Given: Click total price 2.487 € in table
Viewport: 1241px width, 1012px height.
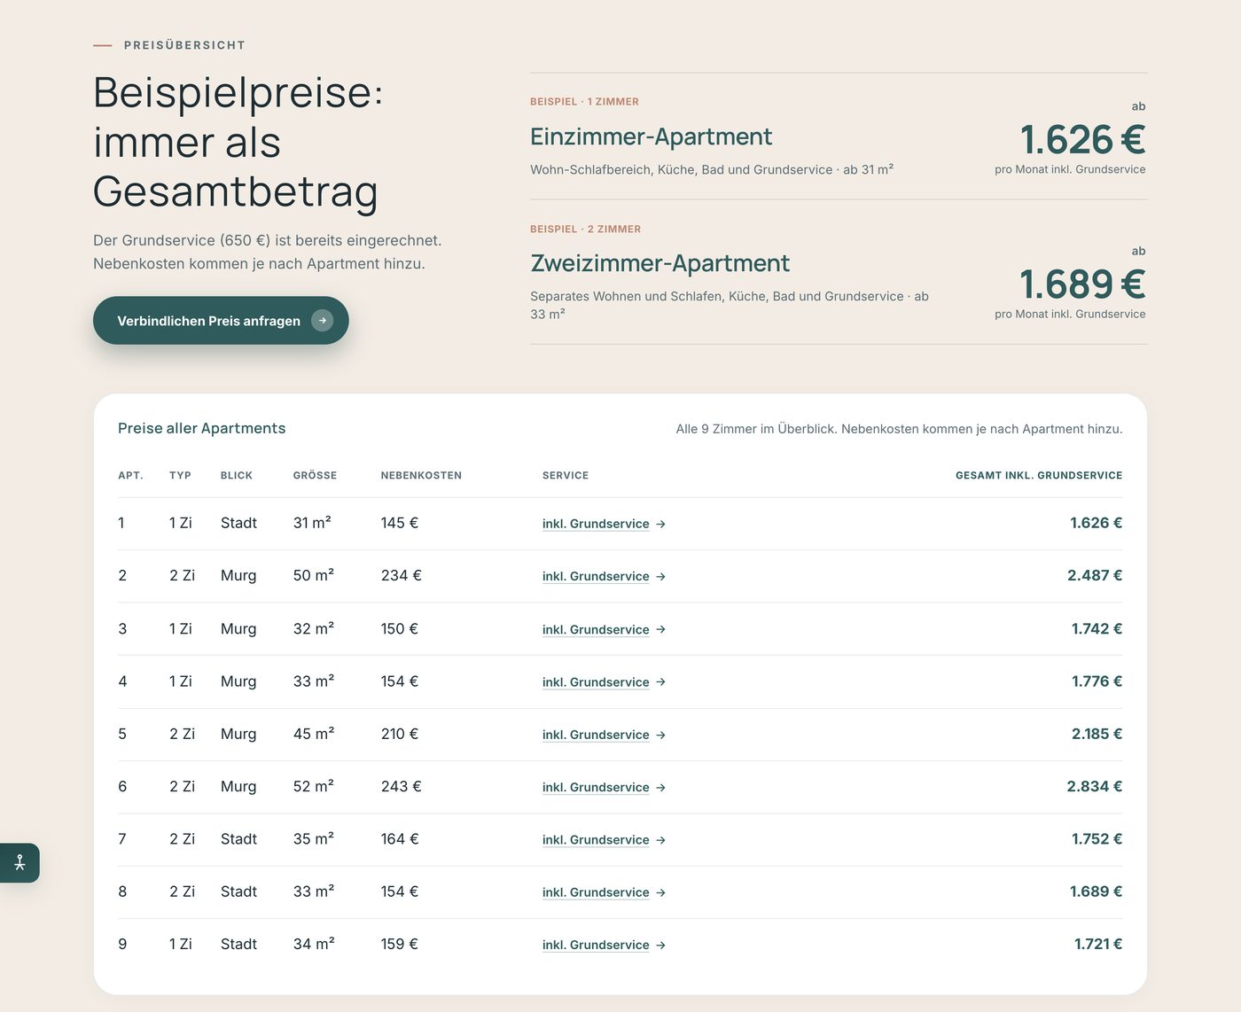Looking at the screenshot, I should click(x=1095, y=575).
